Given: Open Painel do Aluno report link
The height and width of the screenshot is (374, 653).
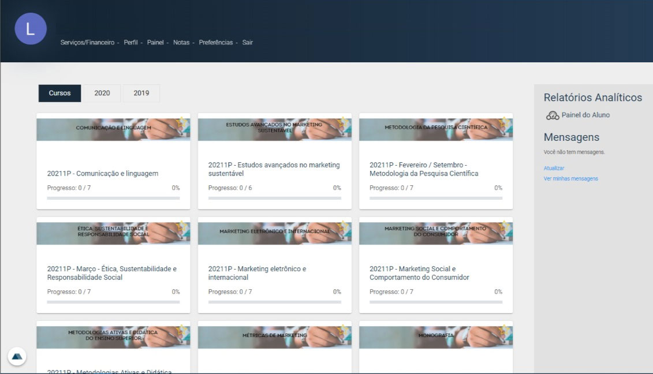Looking at the screenshot, I should point(585,115).
